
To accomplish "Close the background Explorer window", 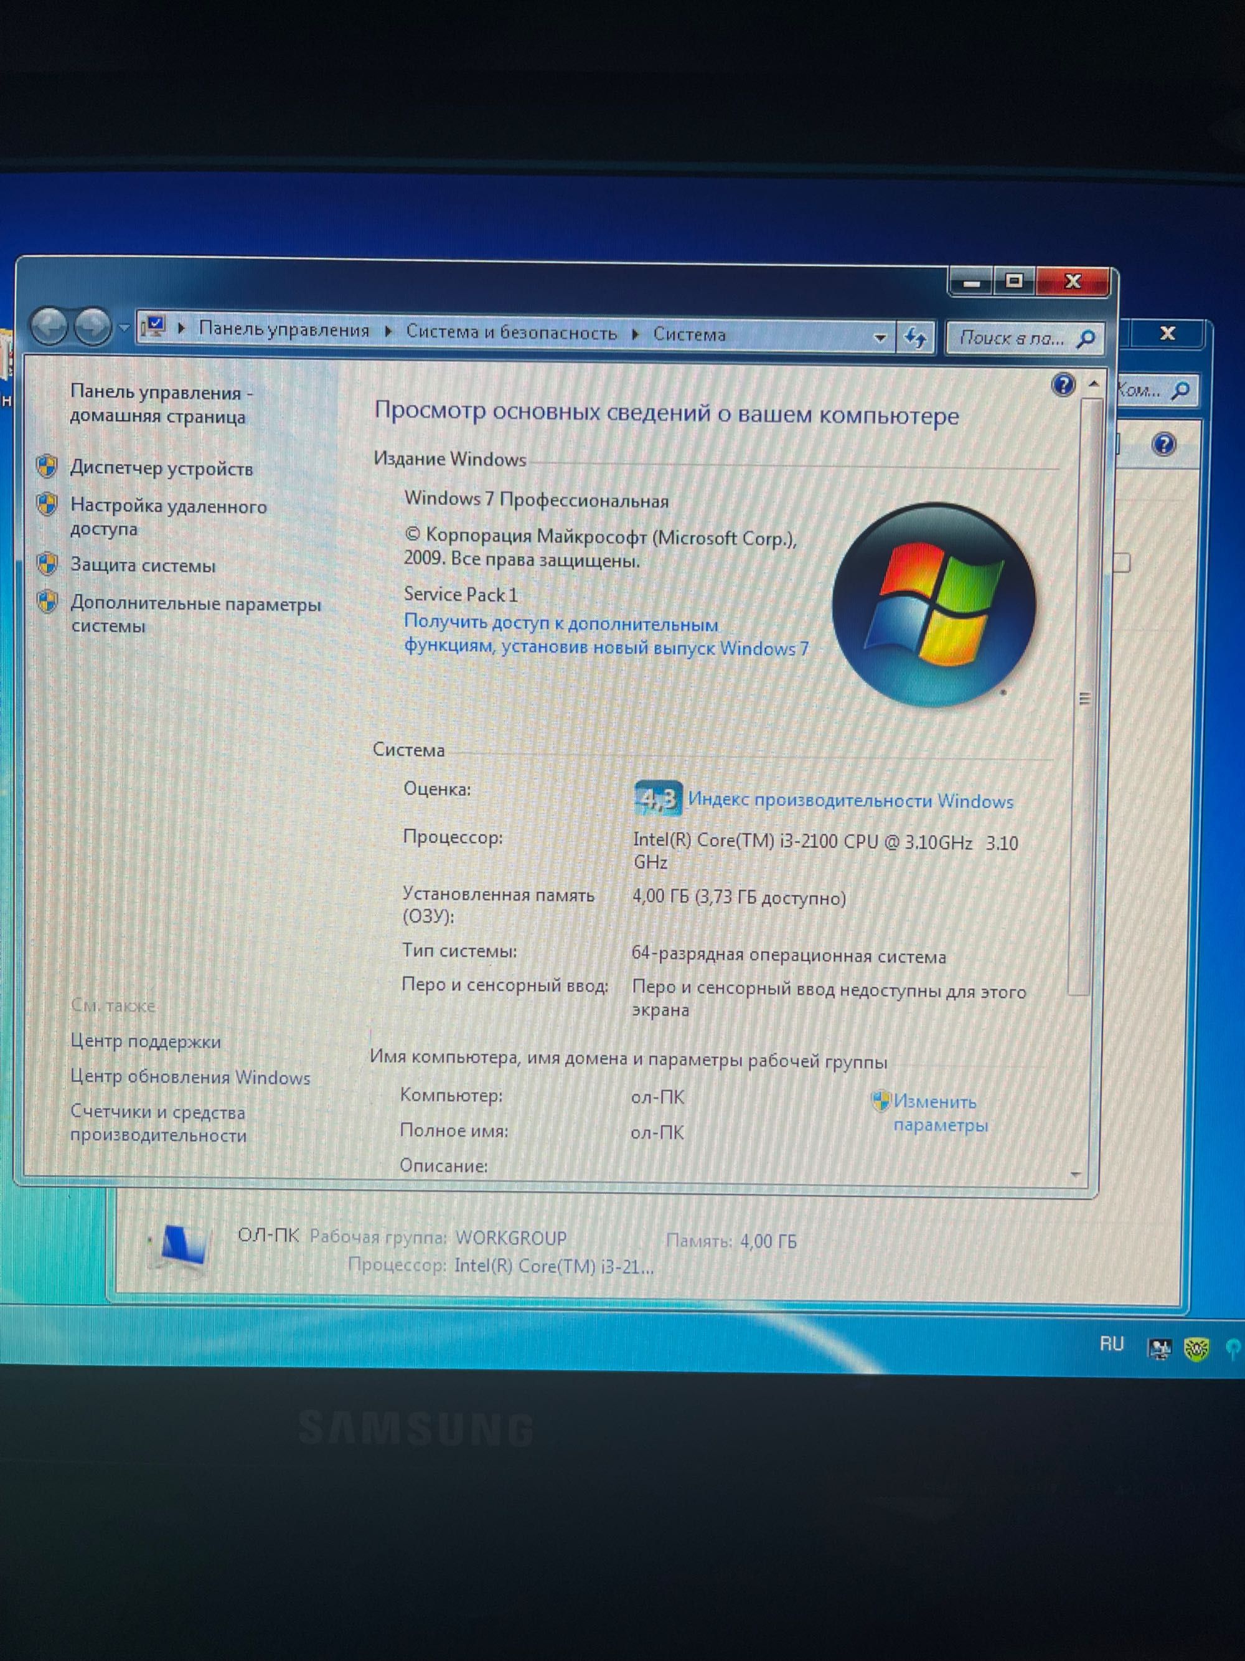I will (1168, 333).
